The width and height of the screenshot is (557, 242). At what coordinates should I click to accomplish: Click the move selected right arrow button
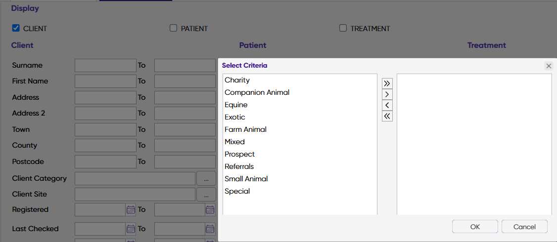[387, 94]
